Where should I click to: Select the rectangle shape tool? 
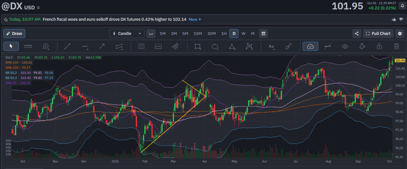198,47
